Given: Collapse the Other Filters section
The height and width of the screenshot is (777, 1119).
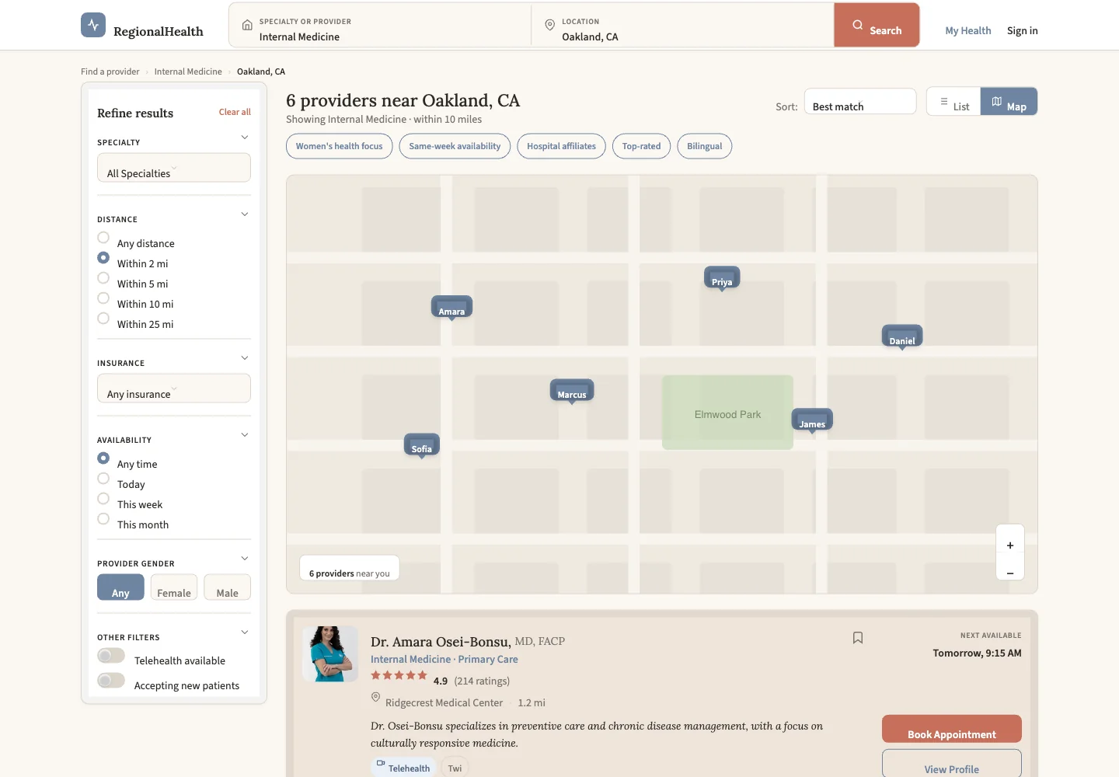Looking at the screenshot, I should click(x=245, y=632).
